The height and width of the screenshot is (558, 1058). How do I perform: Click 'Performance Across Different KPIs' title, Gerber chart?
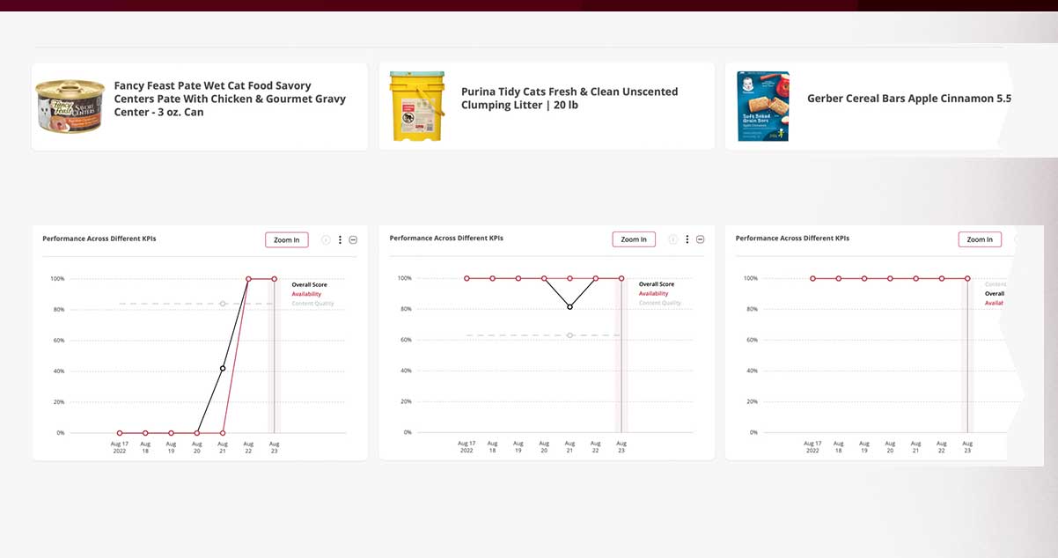792,238
